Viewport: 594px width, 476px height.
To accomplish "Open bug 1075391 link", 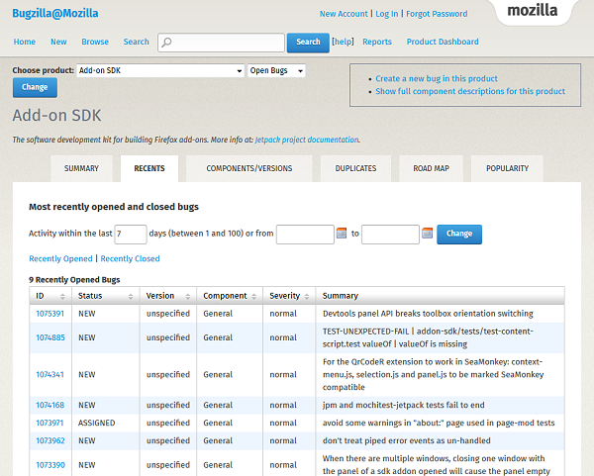I will 49,314.
